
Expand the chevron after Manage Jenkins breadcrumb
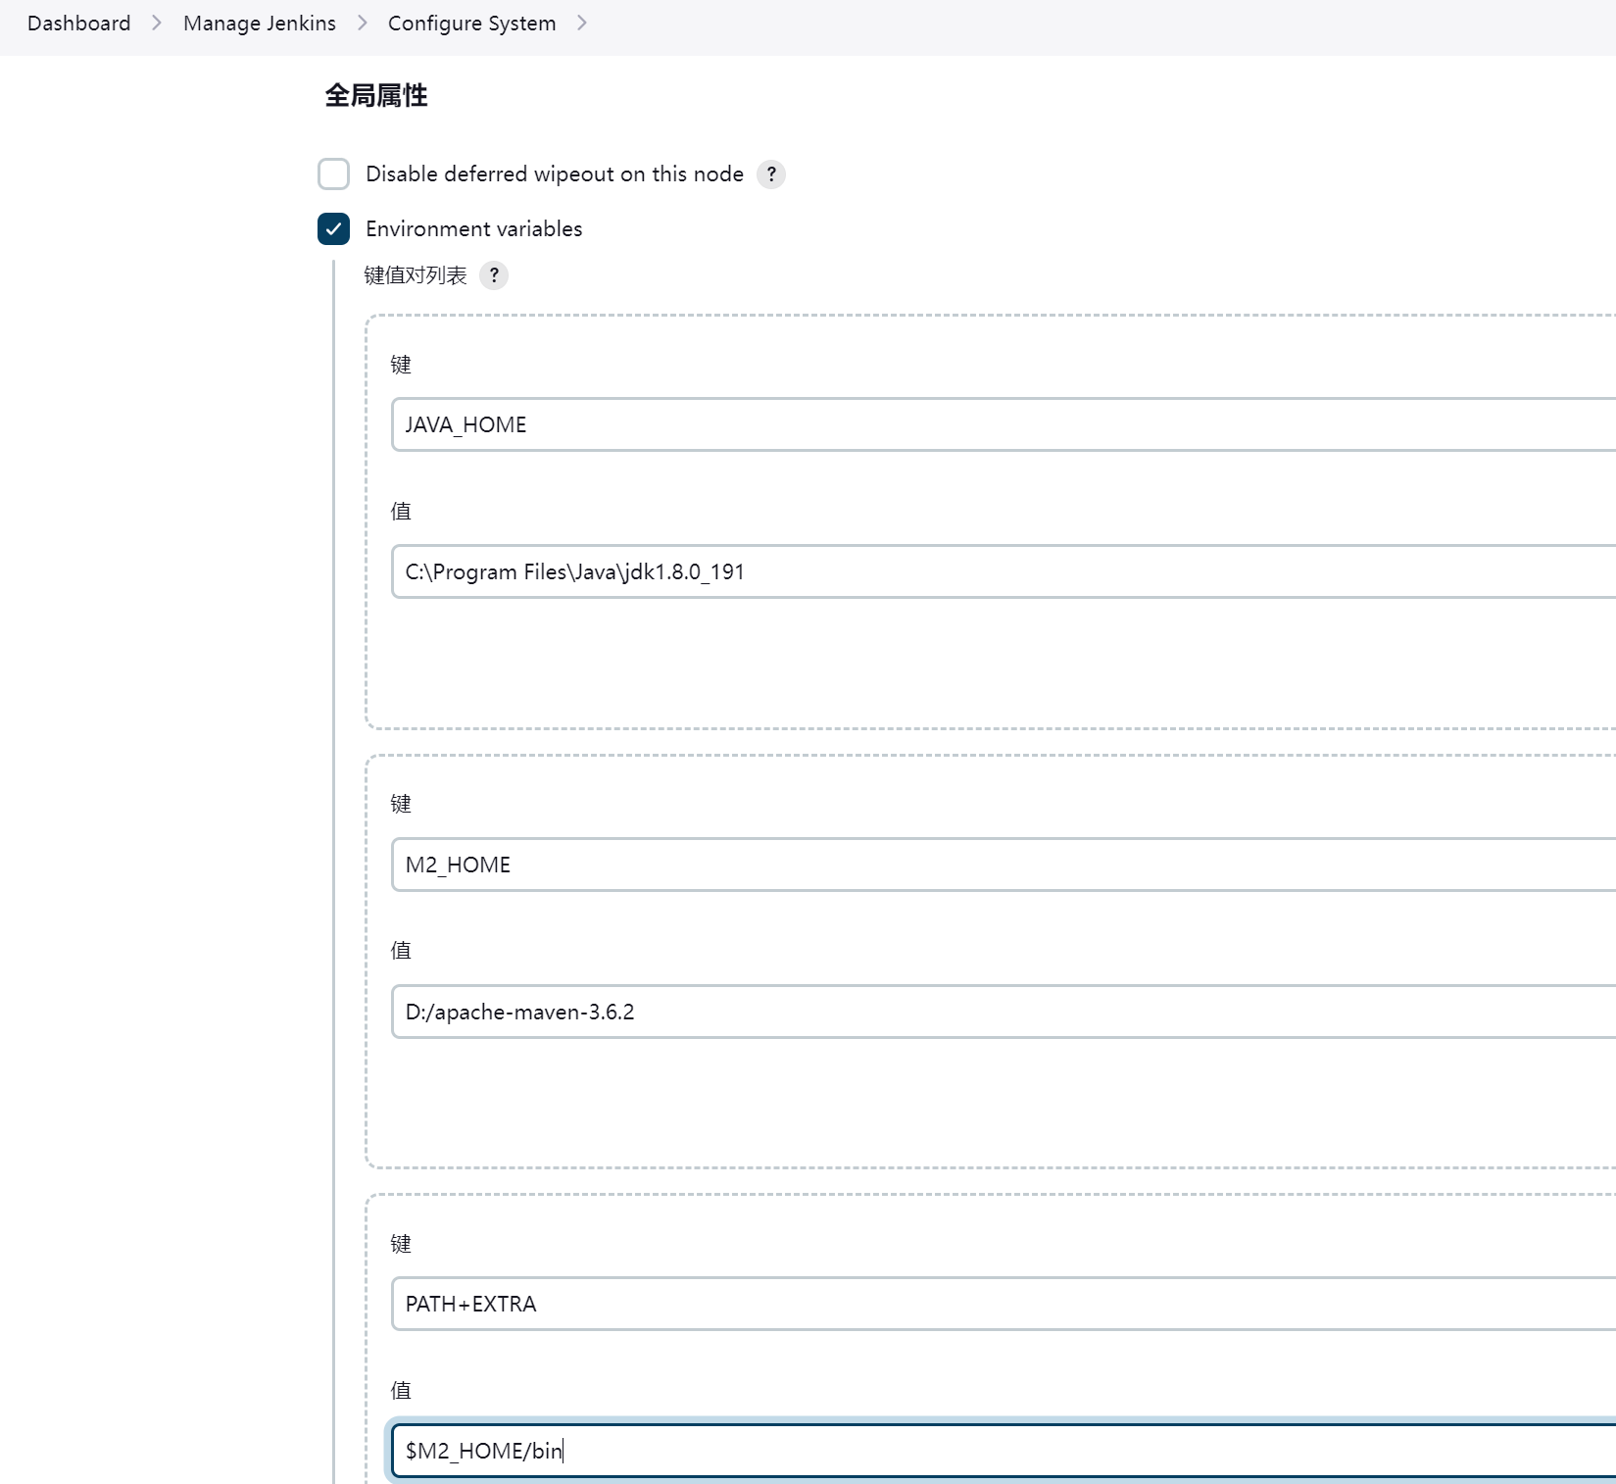[363, 23]
